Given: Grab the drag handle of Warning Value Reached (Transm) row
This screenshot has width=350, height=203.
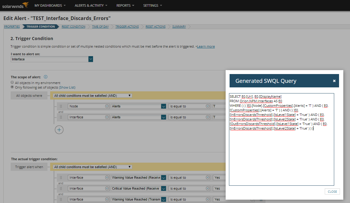Looking at the screenshot, I should click(x=61, y=199).
